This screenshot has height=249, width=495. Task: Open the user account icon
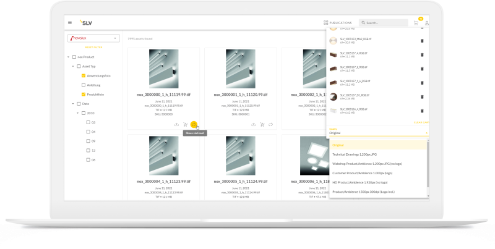tap(426, 23)
